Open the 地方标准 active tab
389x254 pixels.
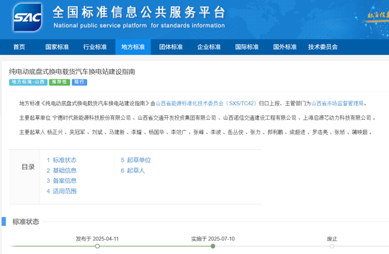[133, 47]
